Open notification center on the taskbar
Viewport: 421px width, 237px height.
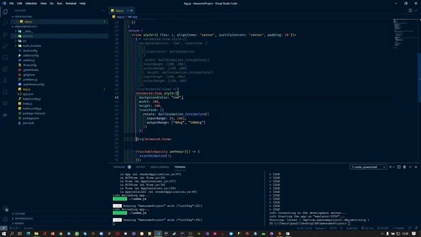[x=414, y=234]
